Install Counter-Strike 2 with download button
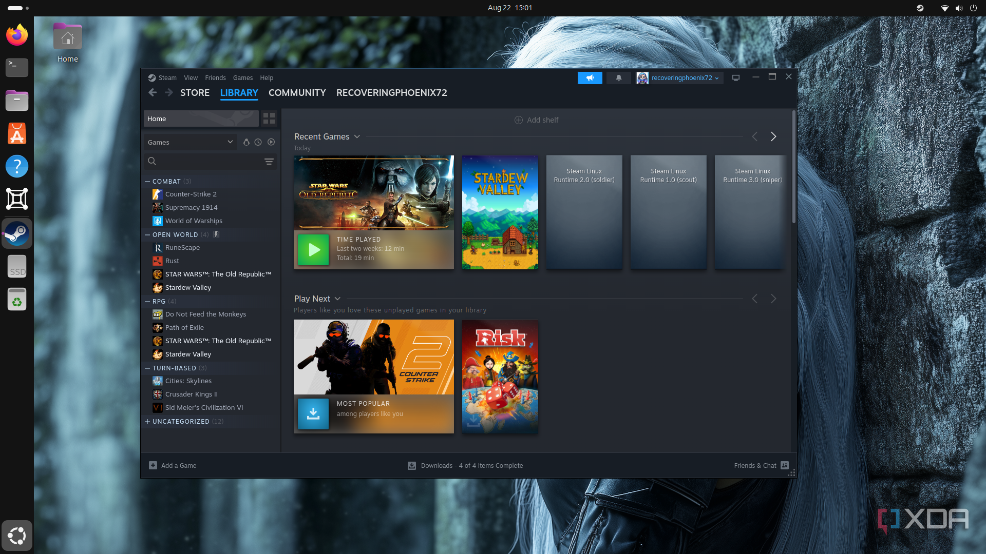The height and width of the screenshot is (554, 986). 313,413
